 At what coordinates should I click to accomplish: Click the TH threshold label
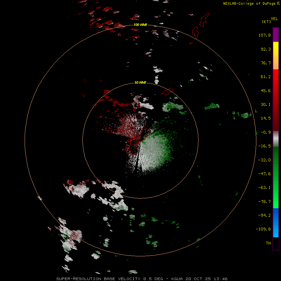click(x=268, y=243)
